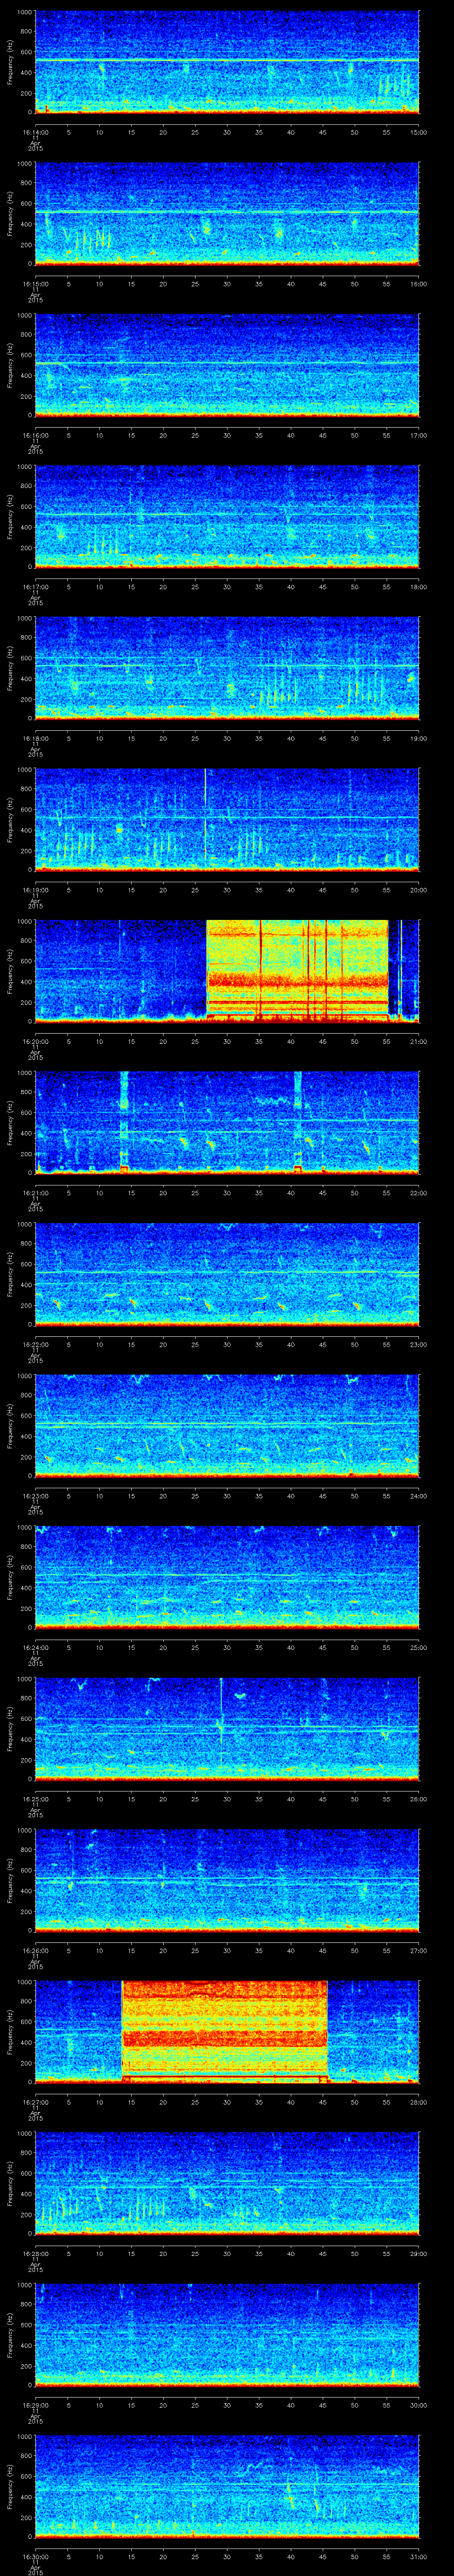Click the 16:30:00 start time label
The height and width of the screenshot is (2576, 454).
click(x=35, y=2555)
